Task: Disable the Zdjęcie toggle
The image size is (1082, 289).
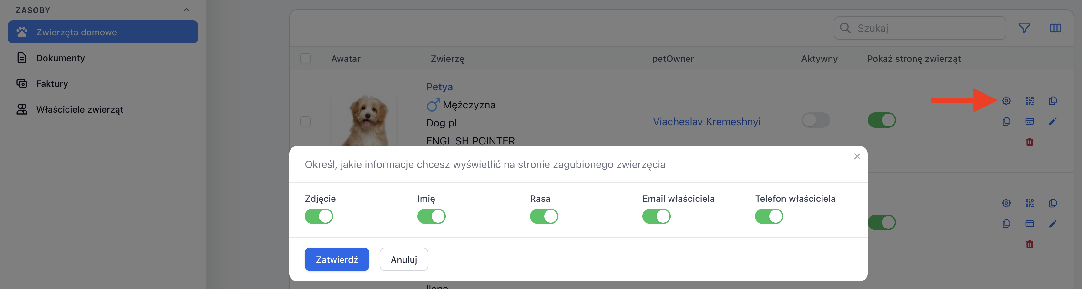Action: click(x=319, y=217)
